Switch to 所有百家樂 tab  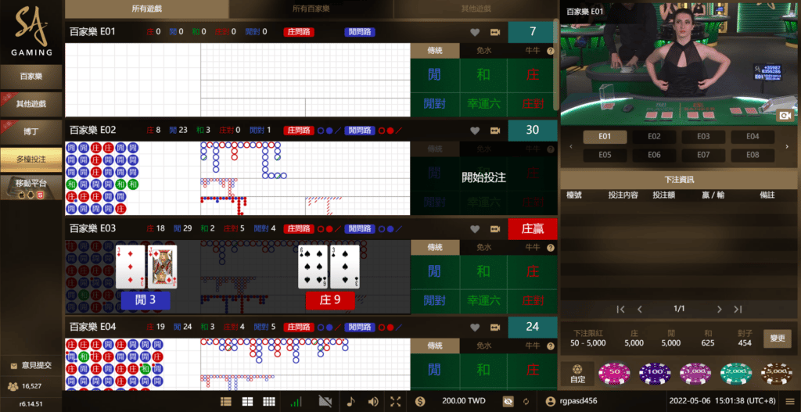[311, 9]
